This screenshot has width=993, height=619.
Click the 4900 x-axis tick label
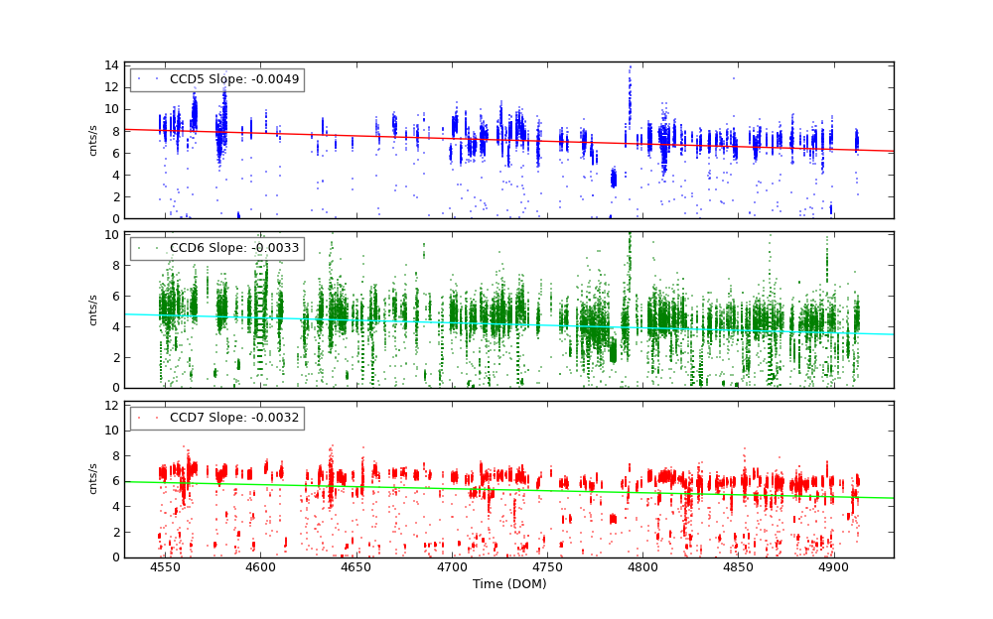click(x=833, y=567)
